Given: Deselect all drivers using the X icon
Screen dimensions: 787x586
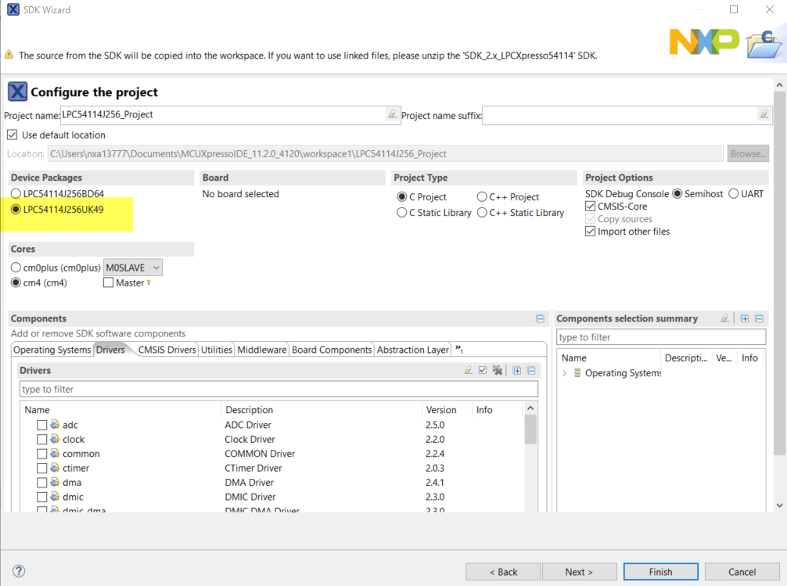Looking at the screenshot, I should pos(498,369).
